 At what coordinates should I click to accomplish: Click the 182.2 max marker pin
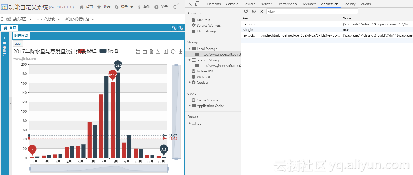[x=118, y=65]
